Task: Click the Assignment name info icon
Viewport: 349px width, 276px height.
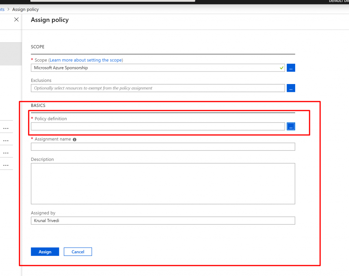Action: pyautogui.click(x=75, y=139)
